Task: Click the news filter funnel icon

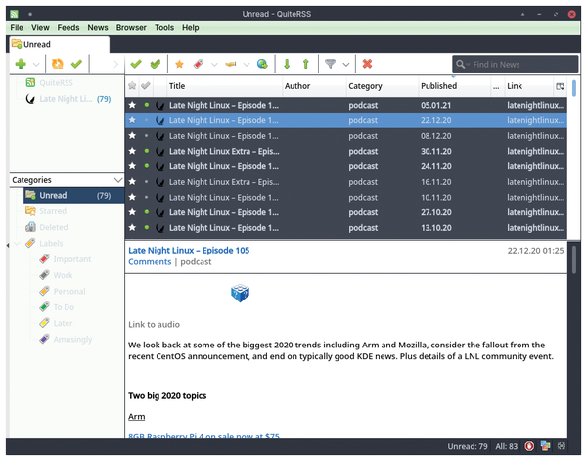Action: point(330,64)
